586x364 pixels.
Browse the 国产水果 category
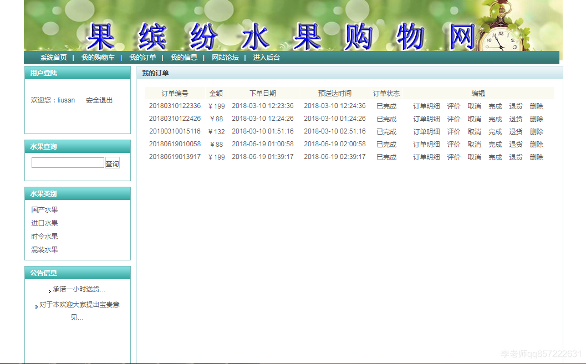[x=43, y=209]
